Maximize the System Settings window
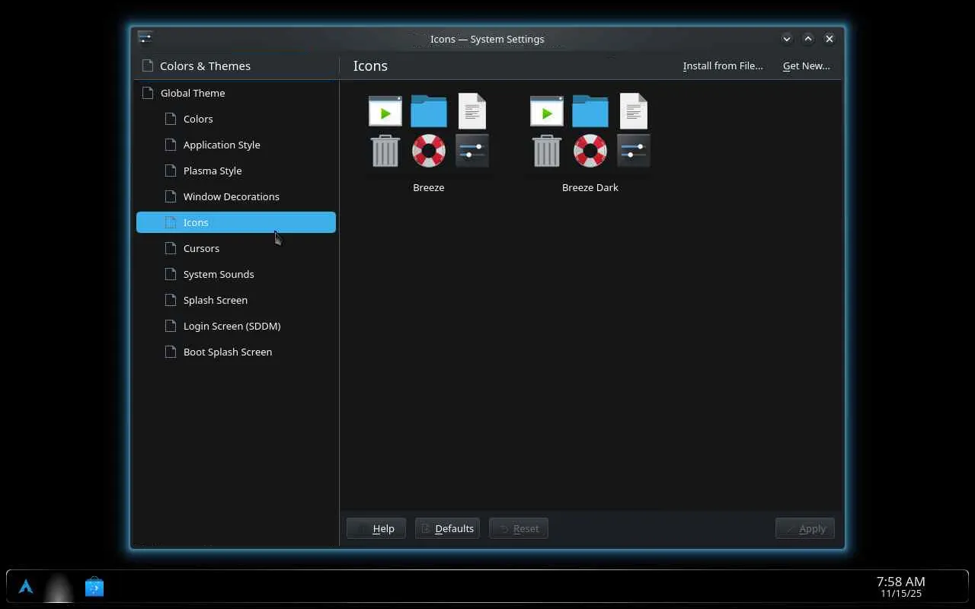The image size is (975, 609). 808,39
